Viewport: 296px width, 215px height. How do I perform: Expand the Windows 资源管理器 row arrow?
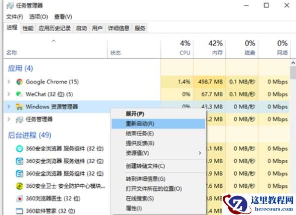pos(9,106)
